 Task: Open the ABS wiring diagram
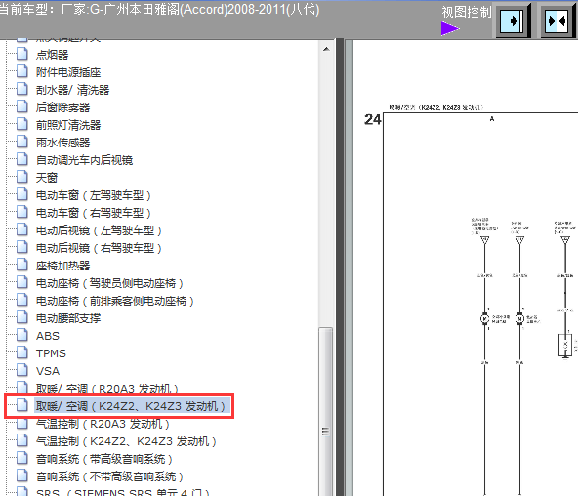coord(48,336)
